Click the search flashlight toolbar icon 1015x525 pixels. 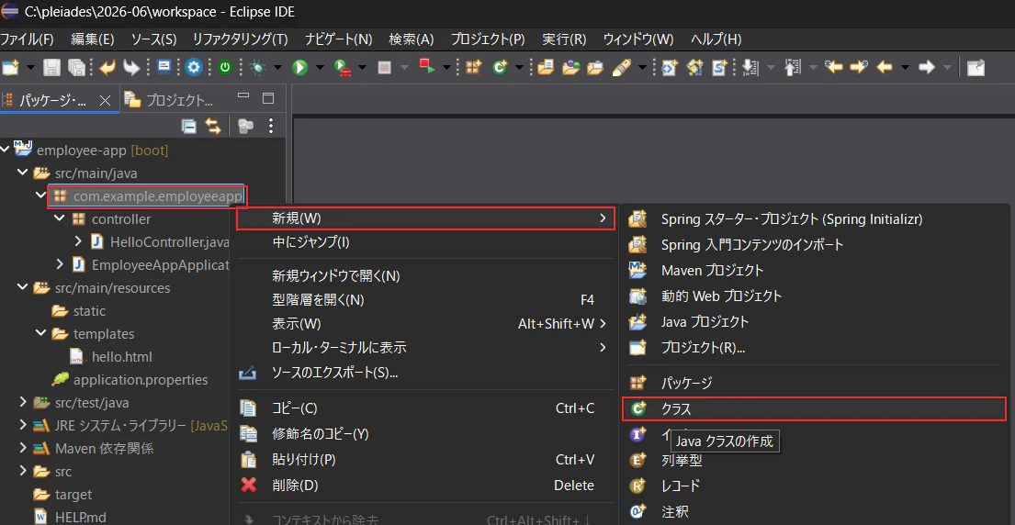pyautogui.click(x=621, y=67)
